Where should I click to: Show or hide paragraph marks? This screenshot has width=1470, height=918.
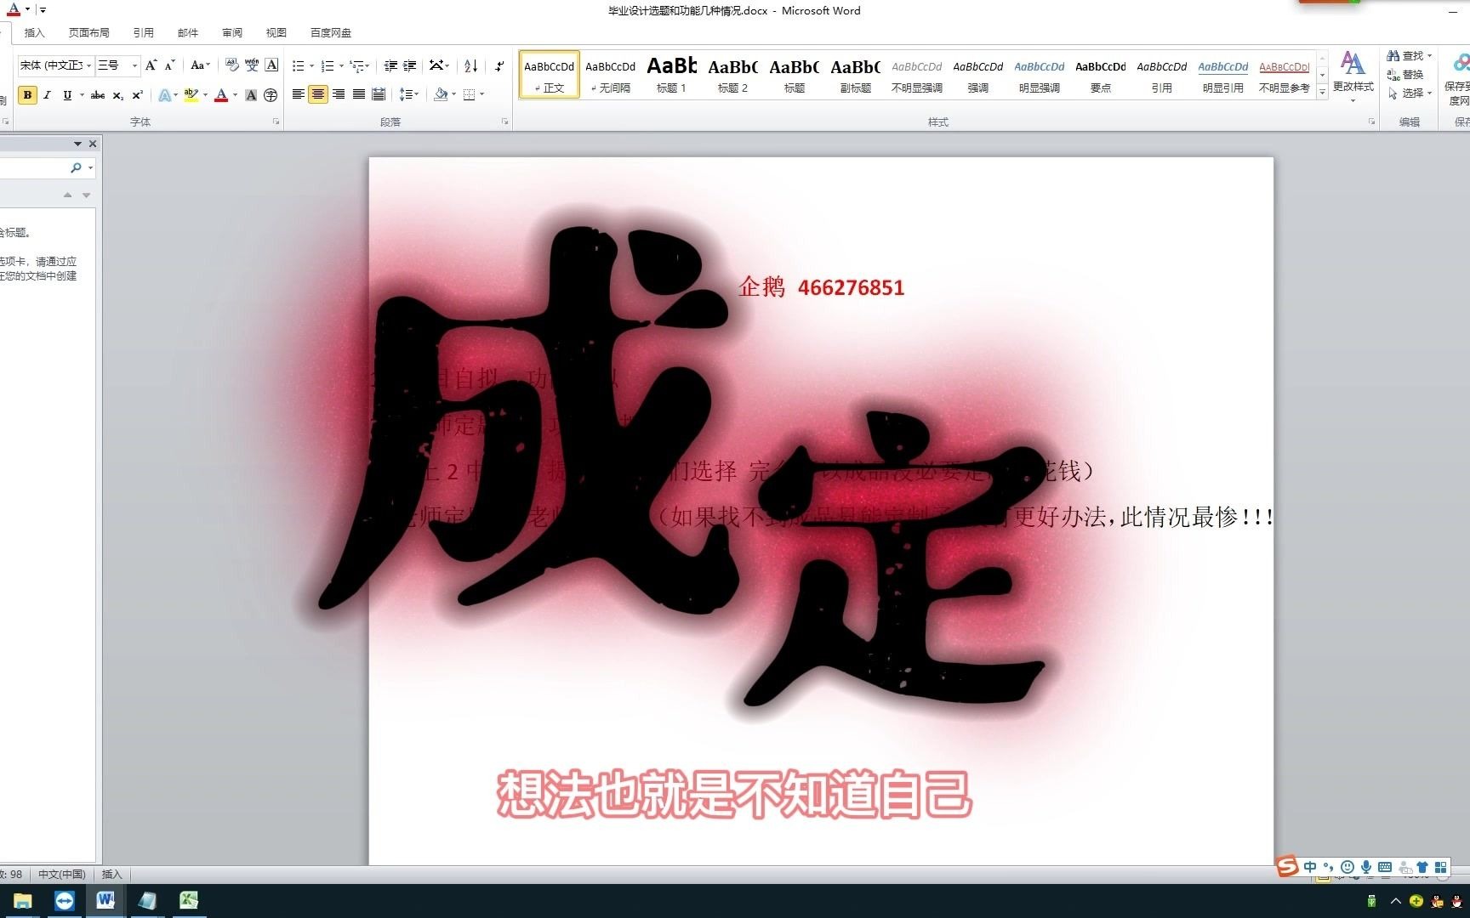(x=499, y=65)
